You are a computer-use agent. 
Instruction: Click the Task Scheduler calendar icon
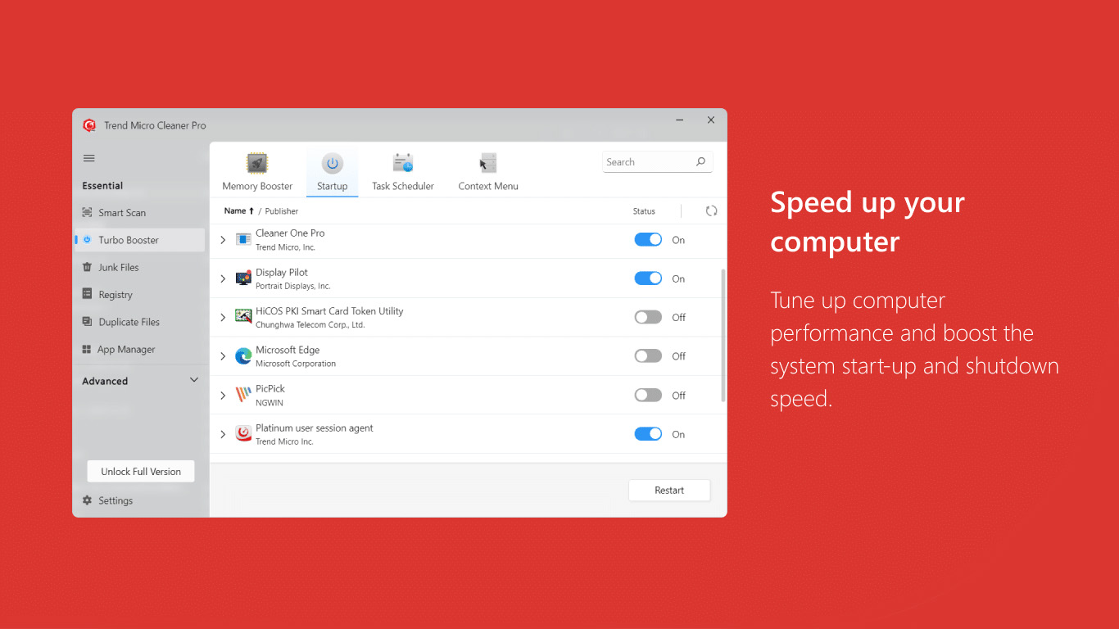click(403, 163)
